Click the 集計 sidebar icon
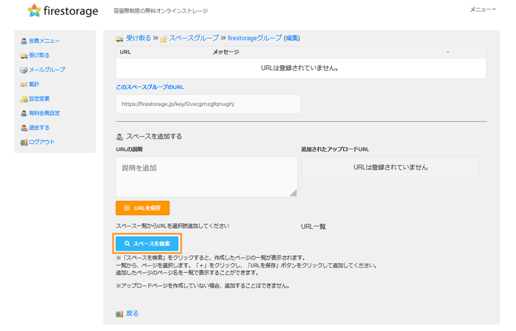This screenshot has width=516, height=331. [24, 84]
